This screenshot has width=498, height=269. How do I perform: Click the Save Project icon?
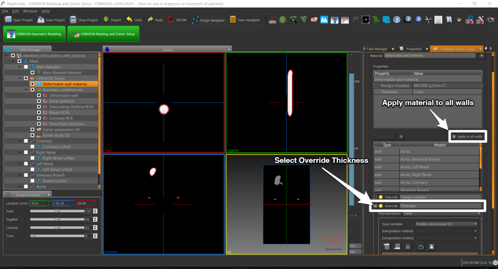(41, 20)
